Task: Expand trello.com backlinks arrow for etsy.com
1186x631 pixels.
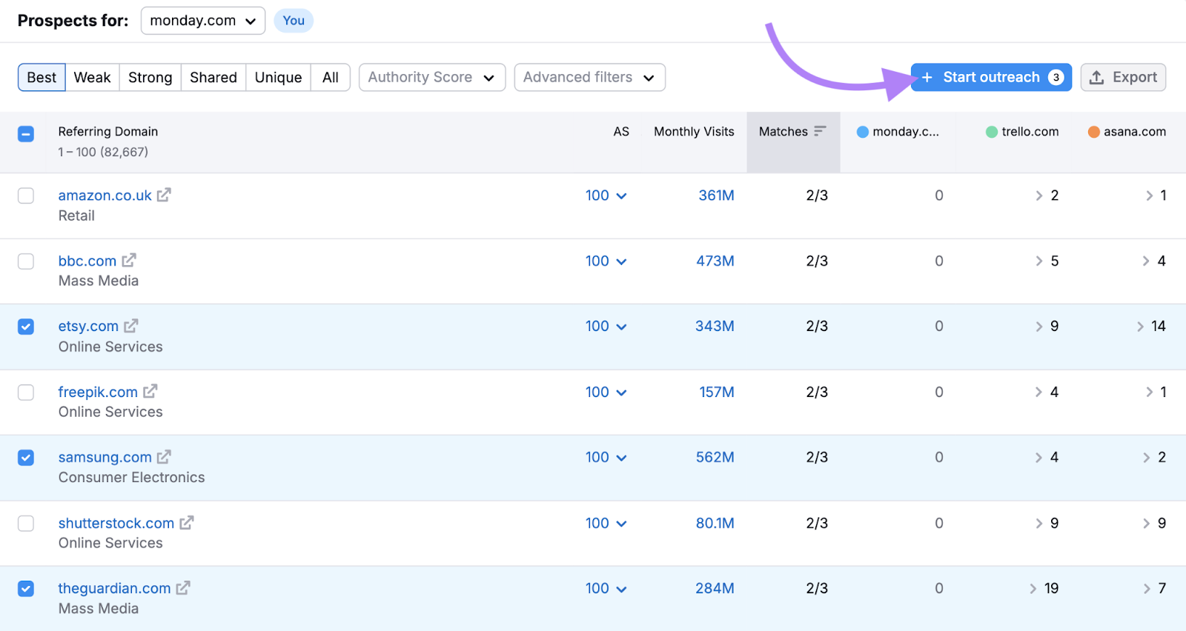Action: click(x=1039, y=326)
